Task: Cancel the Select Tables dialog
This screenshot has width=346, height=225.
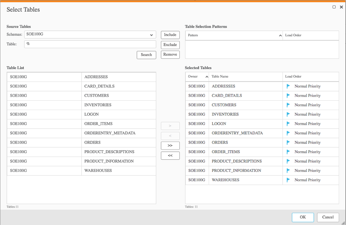Action: click(x=328, y=217)
